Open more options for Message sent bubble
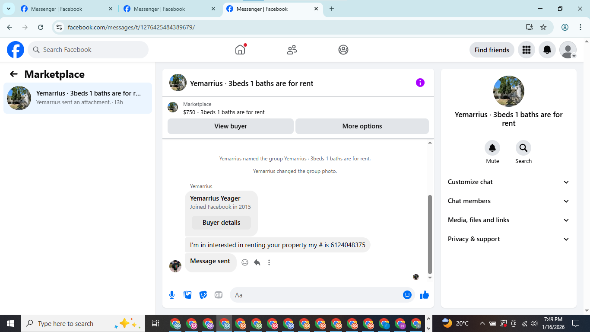The width and height of the screenshot is (590, 332). [x=269, y=262]
